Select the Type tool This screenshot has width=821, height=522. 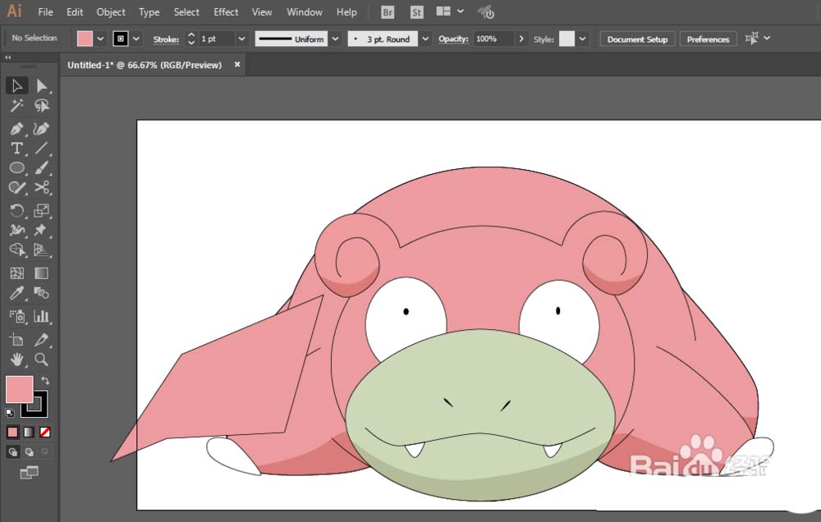click(x=16, y=149)
